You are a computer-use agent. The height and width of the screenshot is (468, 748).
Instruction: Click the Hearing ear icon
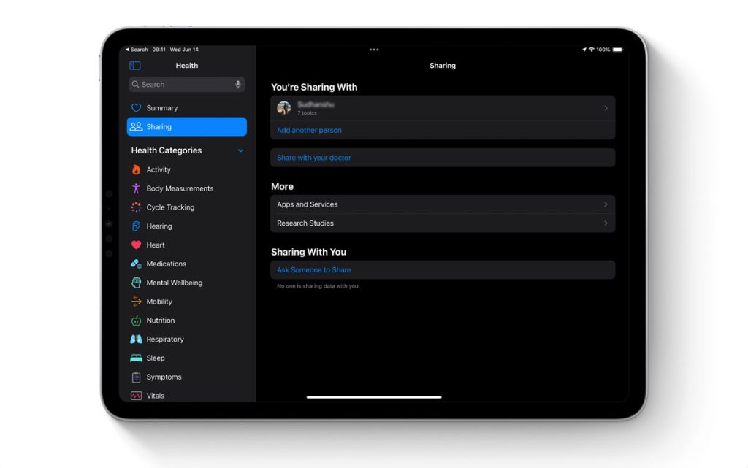136,226
